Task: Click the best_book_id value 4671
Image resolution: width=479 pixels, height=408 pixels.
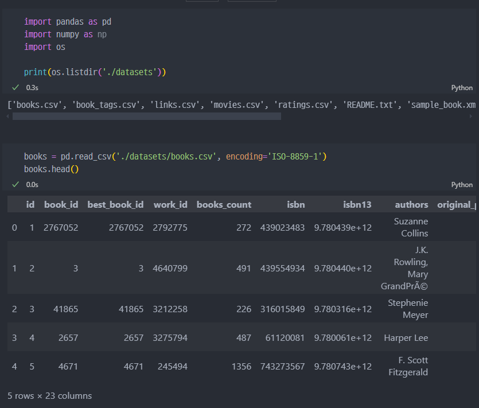Action: pyautogui.click(x=134, y=367)
